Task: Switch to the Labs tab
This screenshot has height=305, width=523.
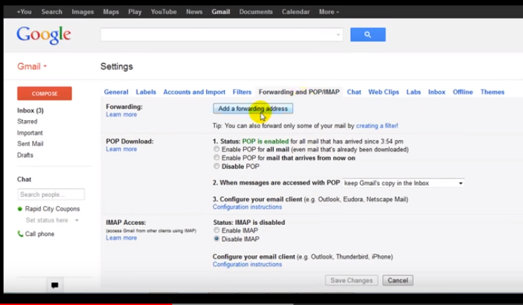Action: coord(413,92)
